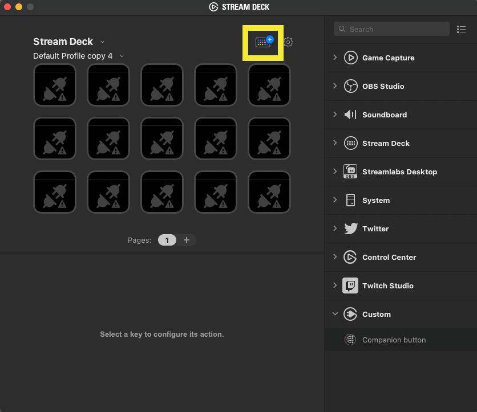Select the first key in the bottom row
The height and width of the screenshot is (412, 477).
point(55,191)
